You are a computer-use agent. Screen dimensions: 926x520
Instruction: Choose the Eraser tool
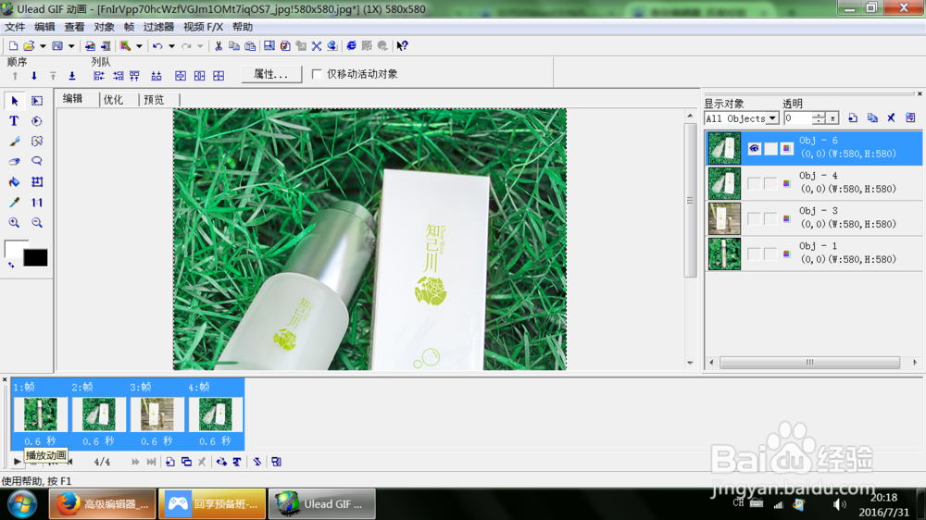click(14, 161)
